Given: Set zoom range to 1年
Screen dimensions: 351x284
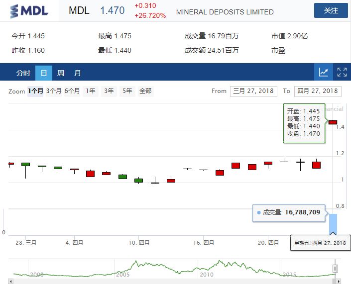Looking at the screenshot, I should (91, 91).
